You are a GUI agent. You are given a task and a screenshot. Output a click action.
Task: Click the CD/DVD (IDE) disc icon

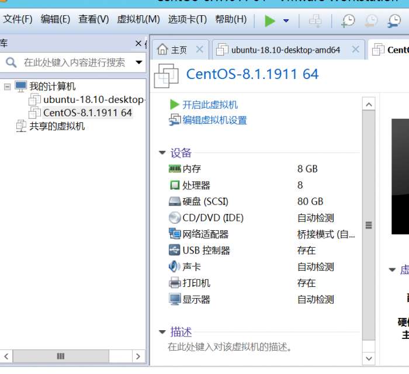coord(175,217)
